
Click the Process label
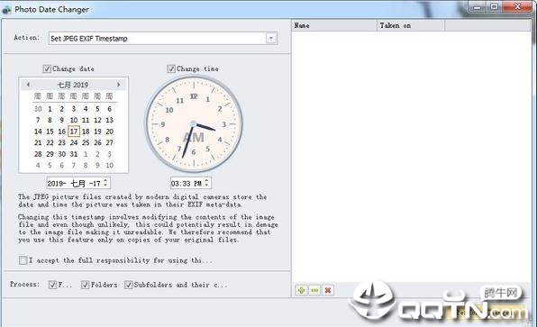click(x=24, y=284)
